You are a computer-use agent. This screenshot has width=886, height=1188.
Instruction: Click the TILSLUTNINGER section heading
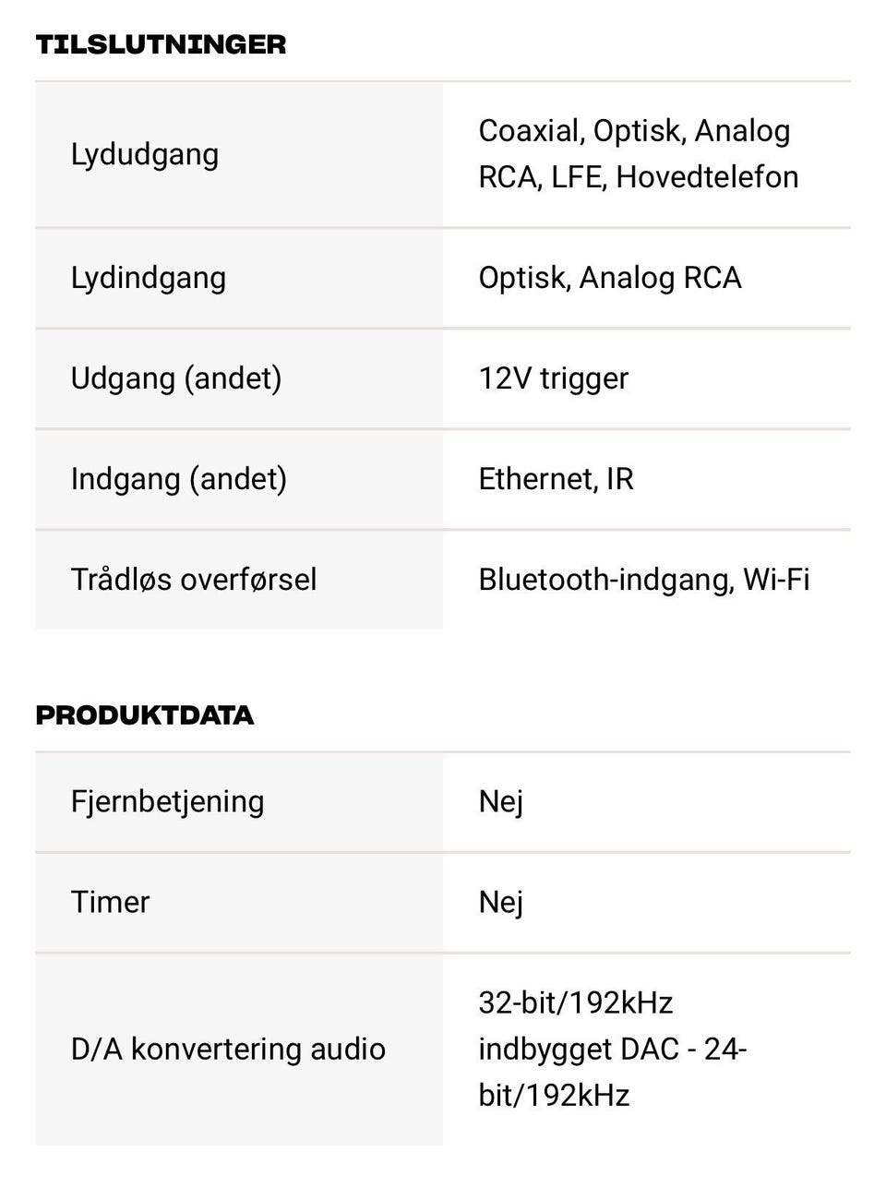[x=161, y=44]
